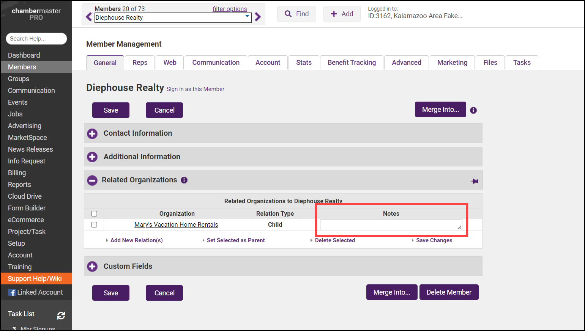Open the member selection dropdown

click(247, 17)
